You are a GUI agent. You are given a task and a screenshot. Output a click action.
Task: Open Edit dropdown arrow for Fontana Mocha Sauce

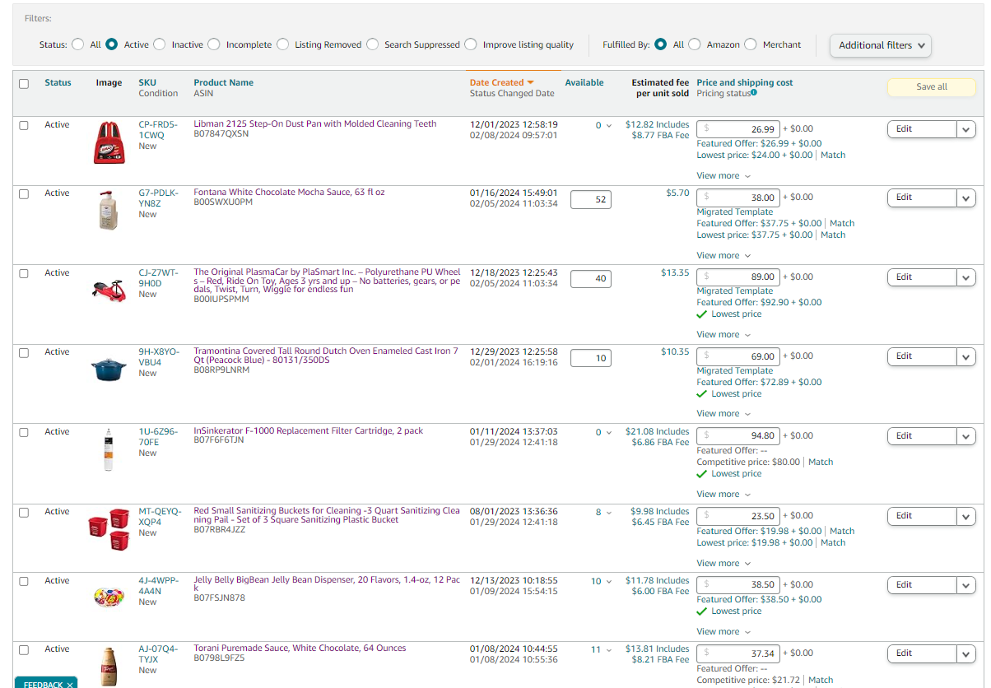click(966, 198)
